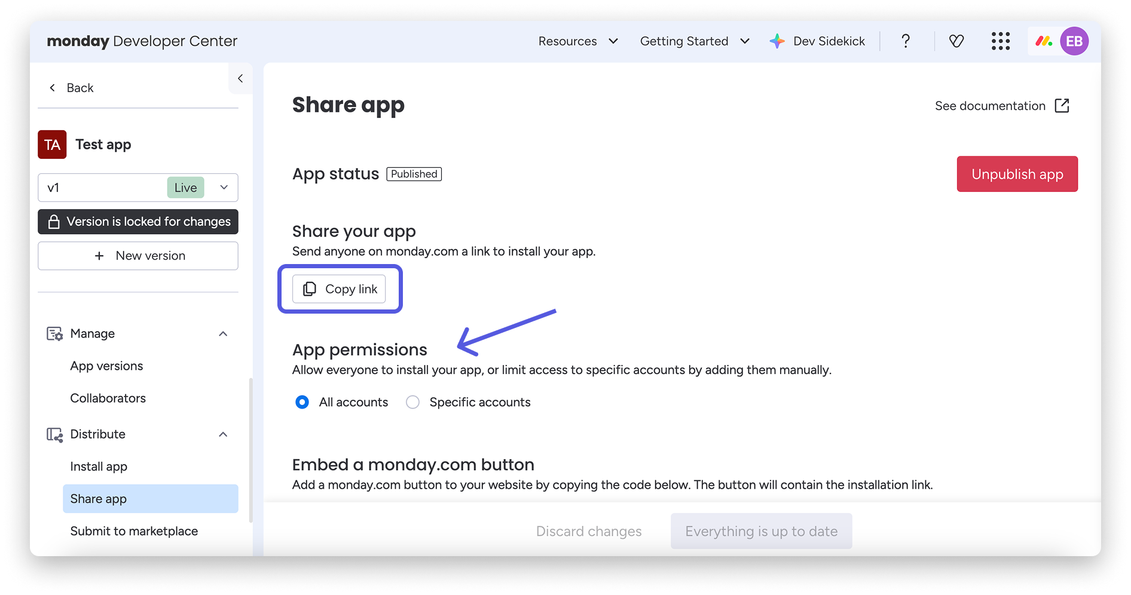Click the Manage section icon

pos(54,333)
